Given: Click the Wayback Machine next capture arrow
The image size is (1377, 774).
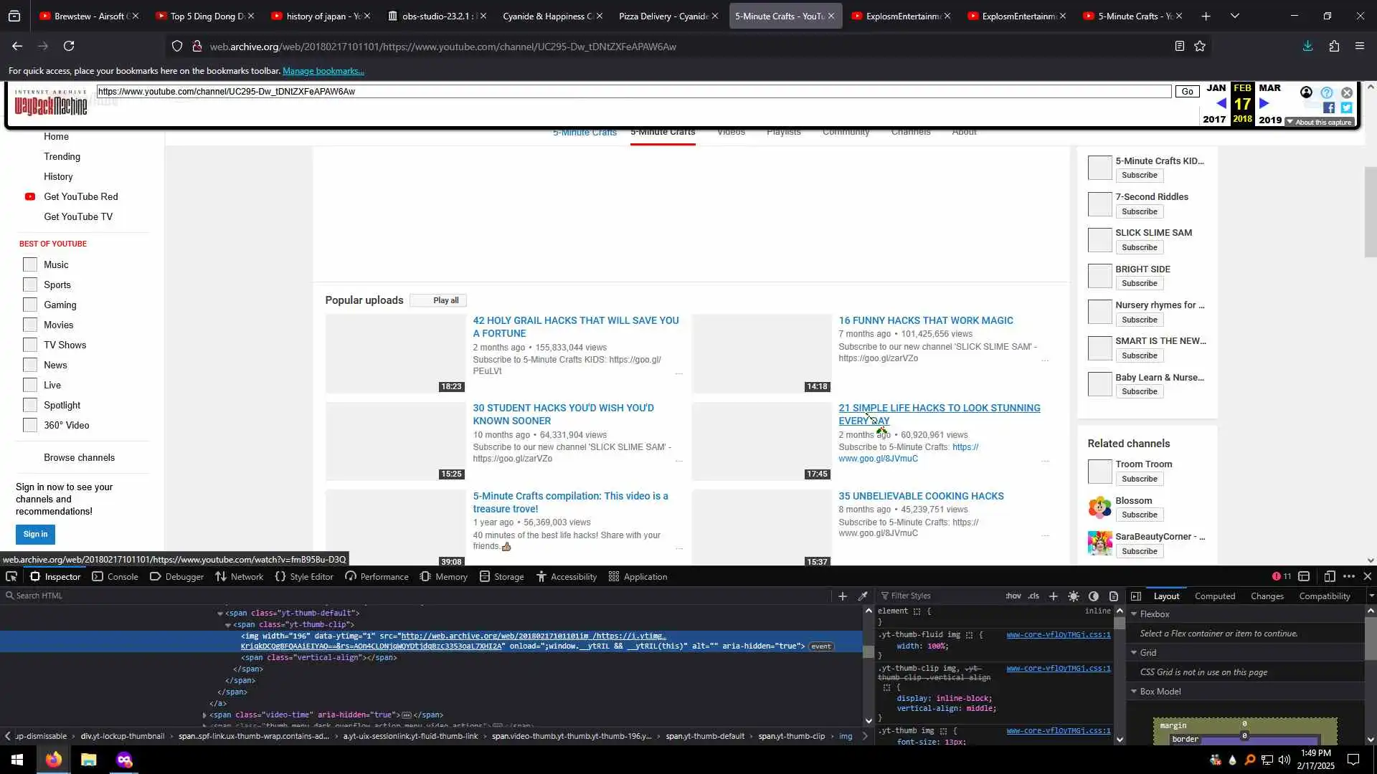Looking at the screenshot, I should coord(1264,104).
